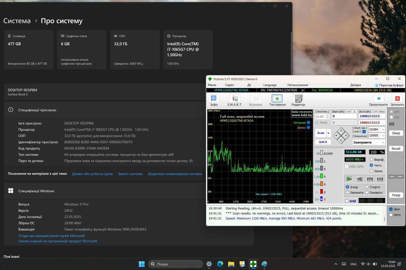Toggle the Запис graph checkbox
406x270 pixels.
click(x=309, y=127)
